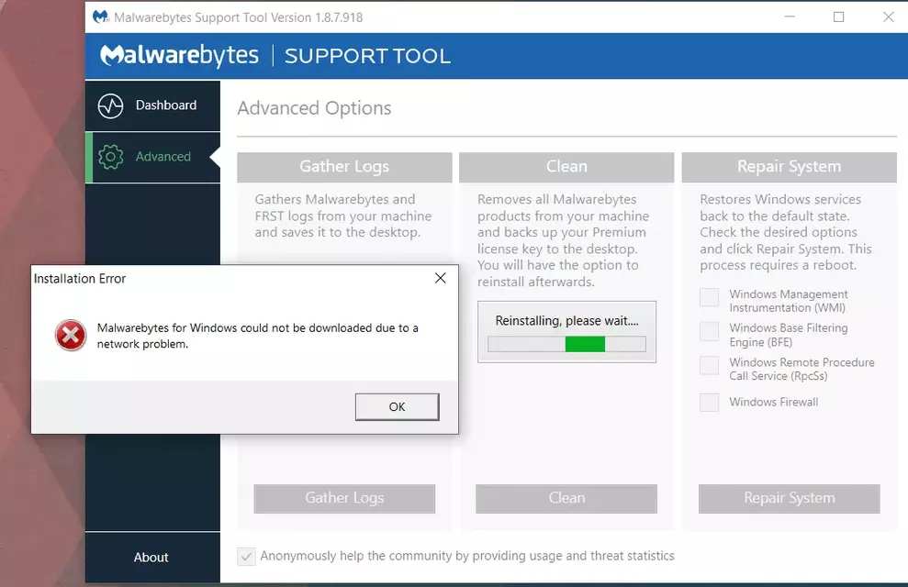The width and height of the screenshot is (908, 587).
Task: Check Windows Base Filtering Engine (BFE) box
Action: 710,331
